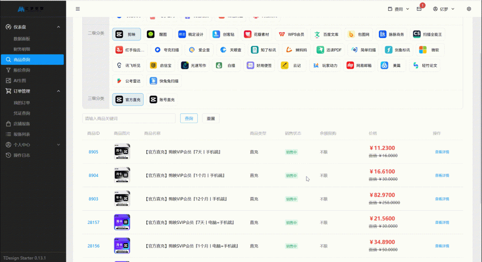482x262 pixels.
Task: Select the 稿定设计 category chip
Action: pos(191,34)
